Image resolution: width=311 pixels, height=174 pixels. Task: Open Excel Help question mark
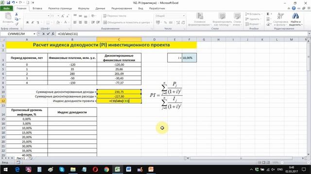click(294, 8)
